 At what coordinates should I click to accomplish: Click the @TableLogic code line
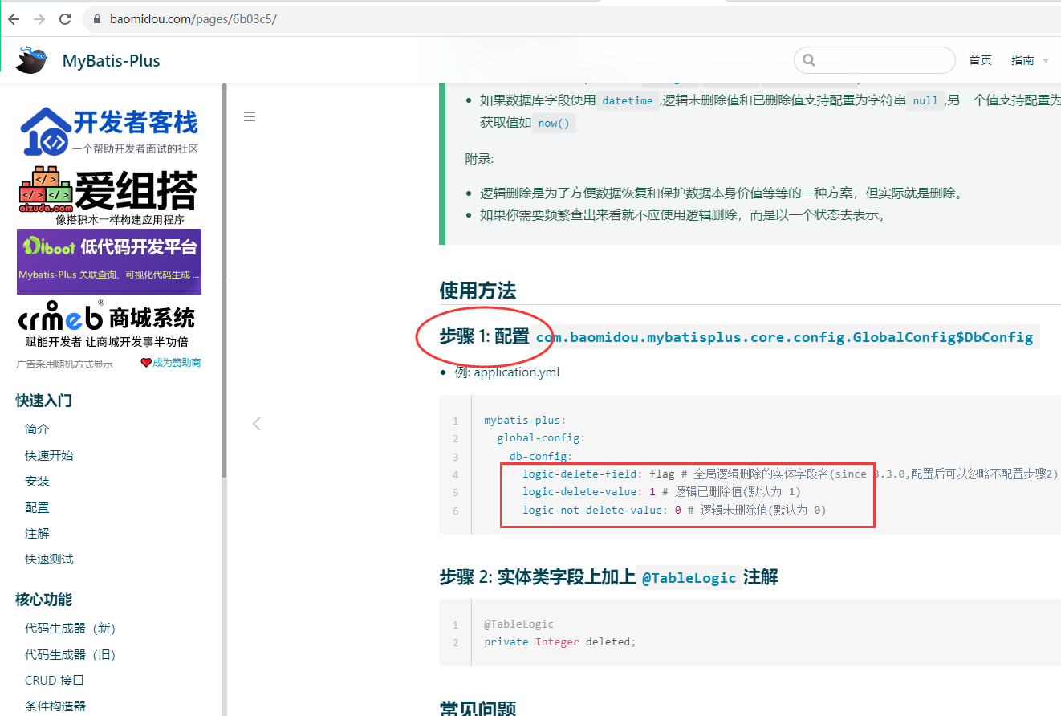coord(518,624)
